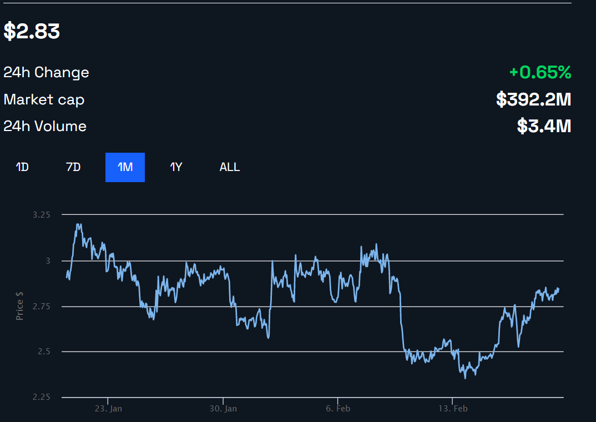Screen dimensions: 596x422
Task: Switch to the 1D time range
Action: 22,167
